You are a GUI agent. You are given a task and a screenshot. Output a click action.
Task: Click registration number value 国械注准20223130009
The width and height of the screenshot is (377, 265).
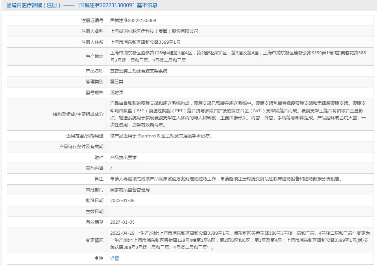[x=133, y=20]
